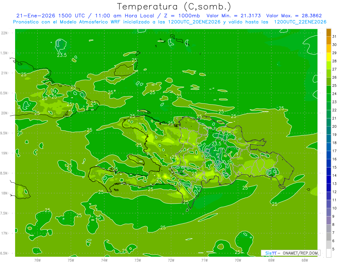Click the '70W' longitude axis label
Screen dimensions: 342x264
(238, 260)
